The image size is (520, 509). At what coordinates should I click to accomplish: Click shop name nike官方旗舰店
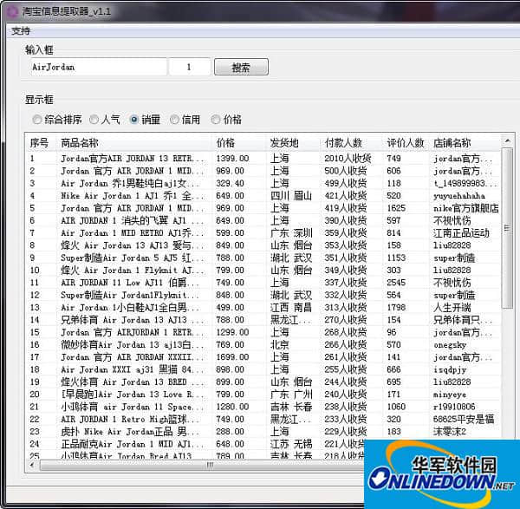466,208
